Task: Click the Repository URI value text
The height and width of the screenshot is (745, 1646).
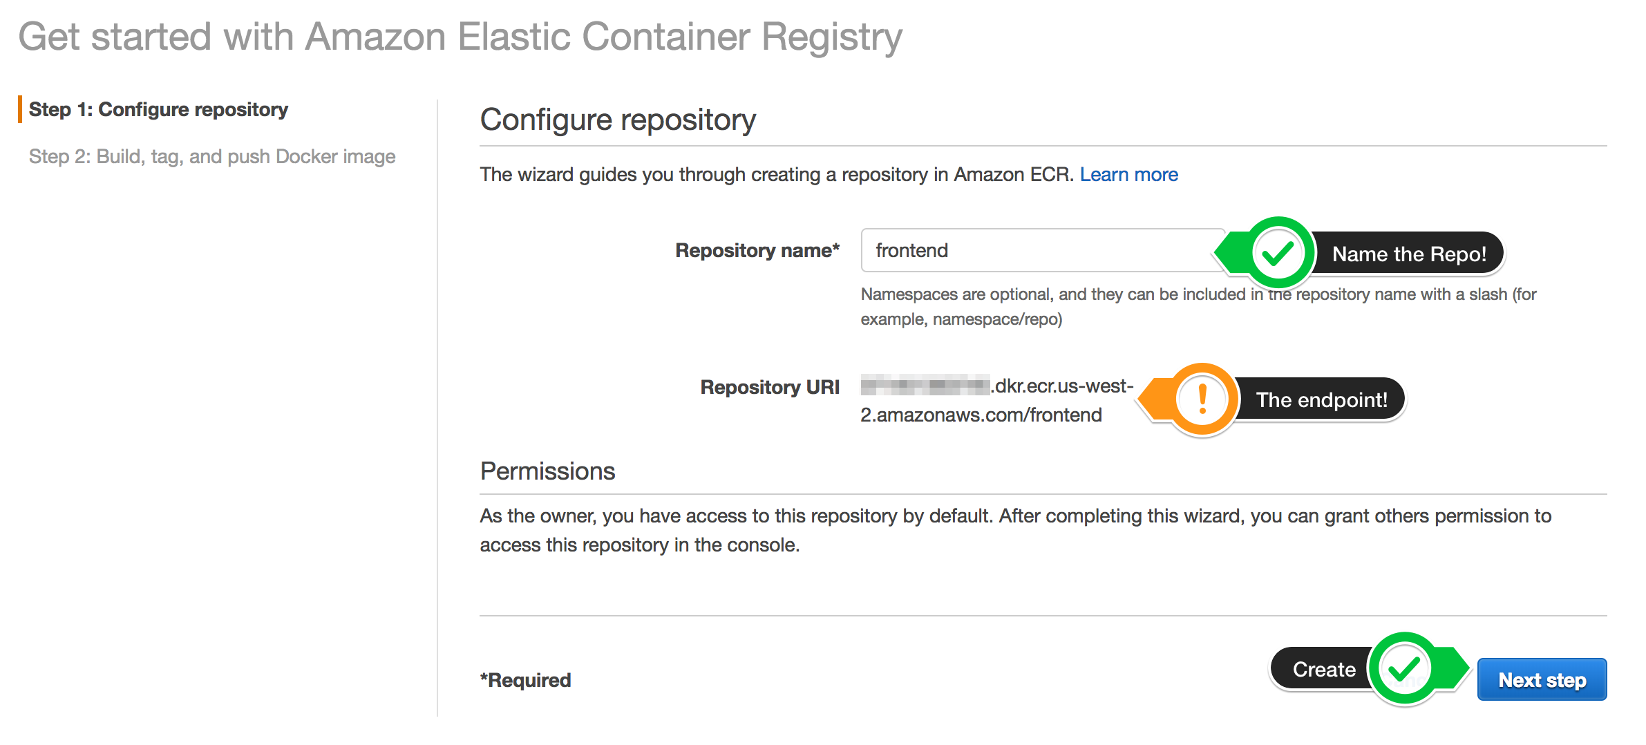Action: pos(996,400)
